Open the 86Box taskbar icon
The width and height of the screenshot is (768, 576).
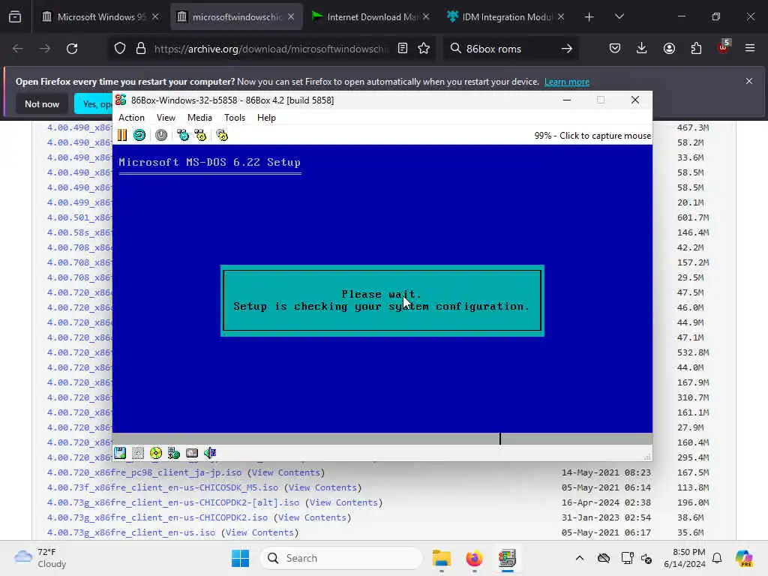coord(508,558)
